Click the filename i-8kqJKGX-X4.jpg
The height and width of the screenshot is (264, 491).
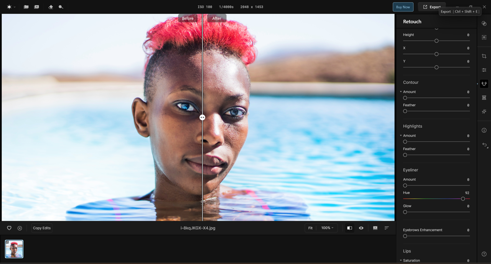coord(198,228)
